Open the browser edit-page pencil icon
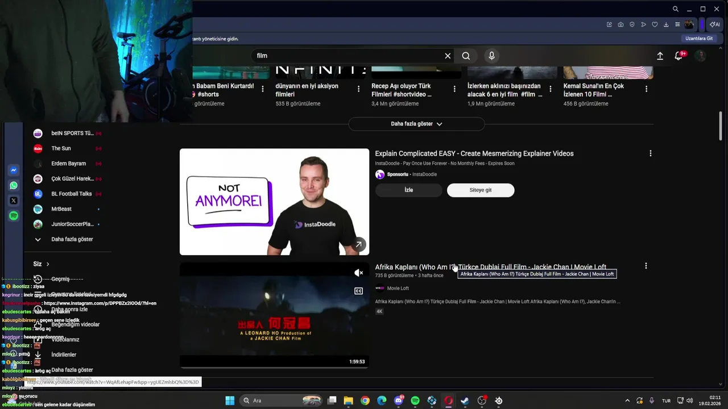 point(609,24)
